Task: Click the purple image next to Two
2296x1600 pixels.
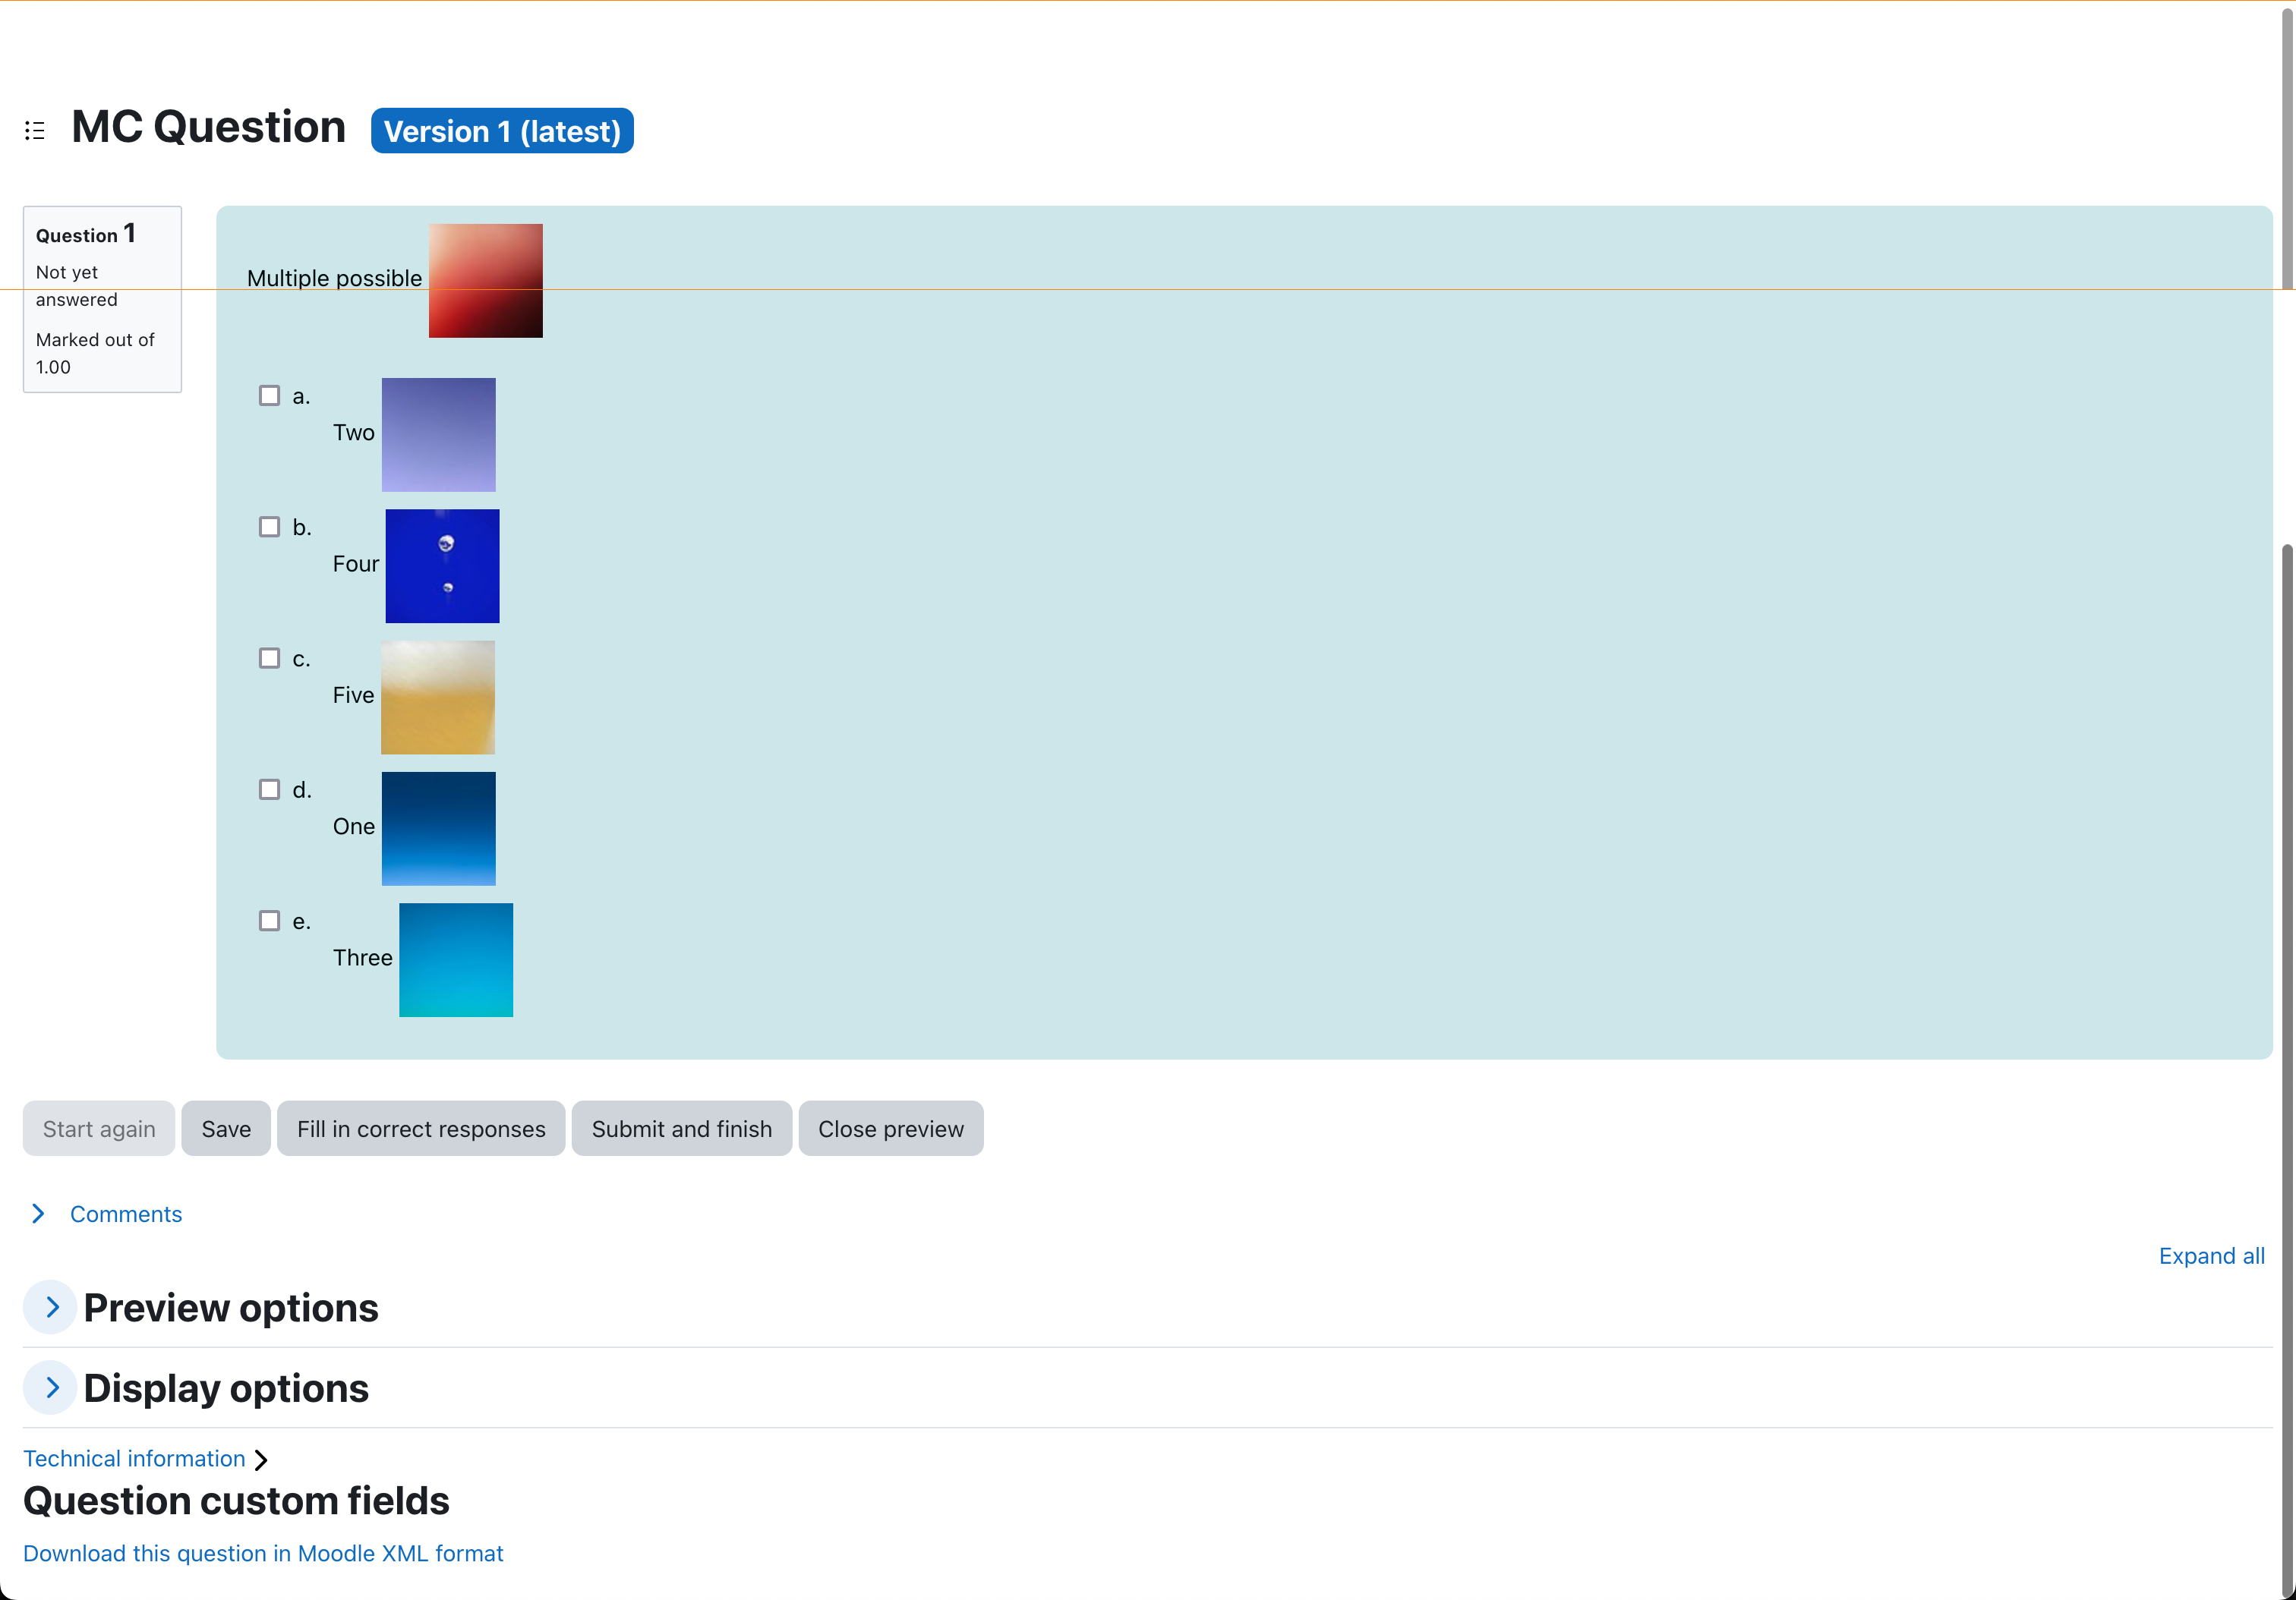Action: click(x=439, y=435)
